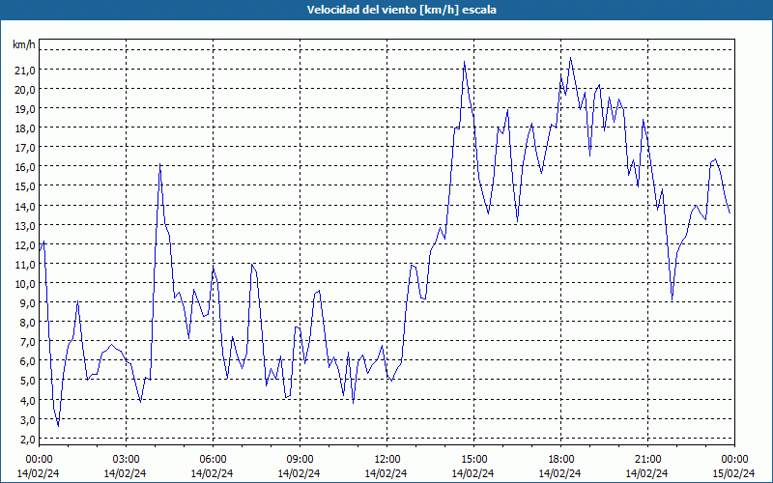Select the '7,0' y-axis label
The image size is (773, 483).
(27, 342)
